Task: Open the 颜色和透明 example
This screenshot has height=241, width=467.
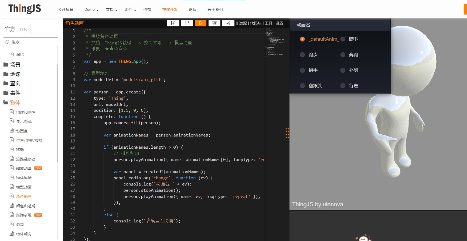Action: click(x=26, y=206)
